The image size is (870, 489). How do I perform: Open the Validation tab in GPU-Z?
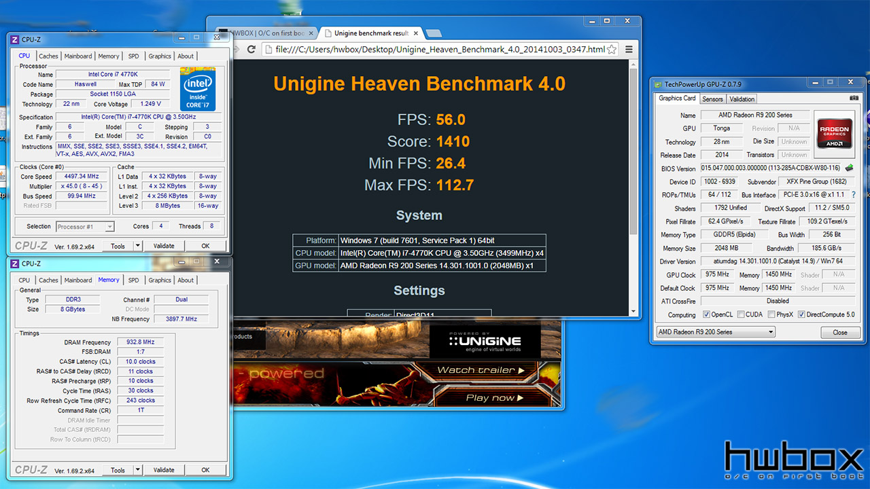(742, 99)
